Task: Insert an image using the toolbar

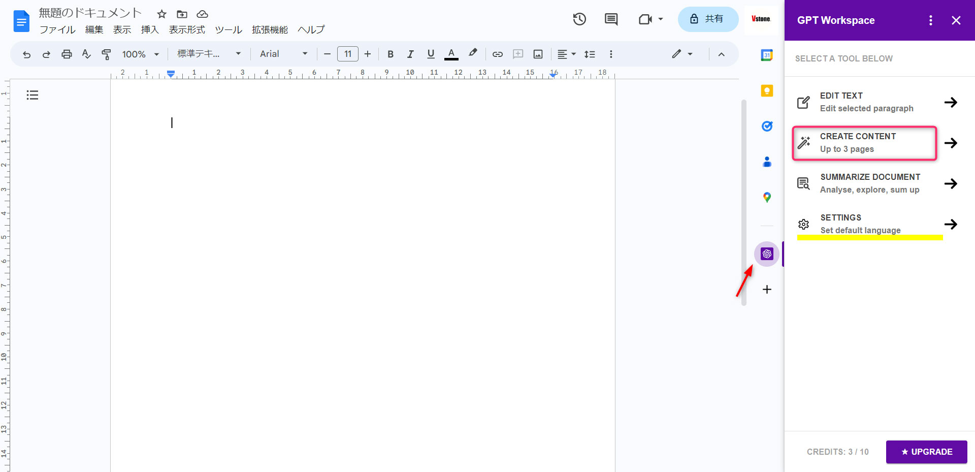Action: click(538, 54)
